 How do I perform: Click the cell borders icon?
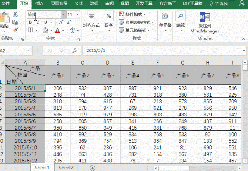[30, 30]
